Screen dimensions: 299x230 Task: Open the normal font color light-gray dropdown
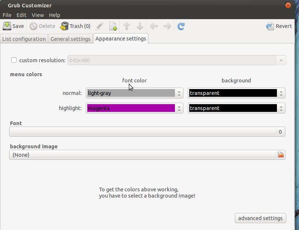point(134,93)
